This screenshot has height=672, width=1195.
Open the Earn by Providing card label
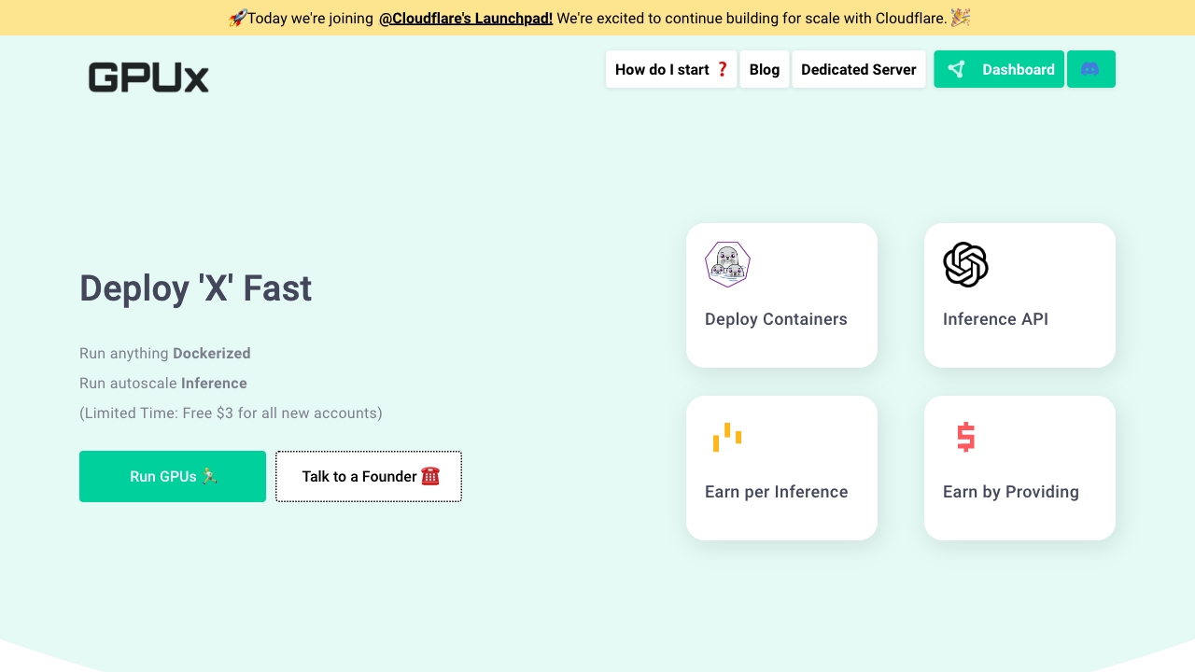click(x=1010, y=492)
